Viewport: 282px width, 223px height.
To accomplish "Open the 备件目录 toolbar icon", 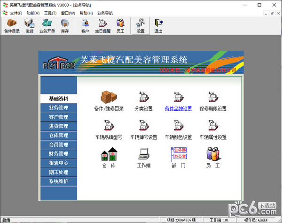I will [12, 25].
